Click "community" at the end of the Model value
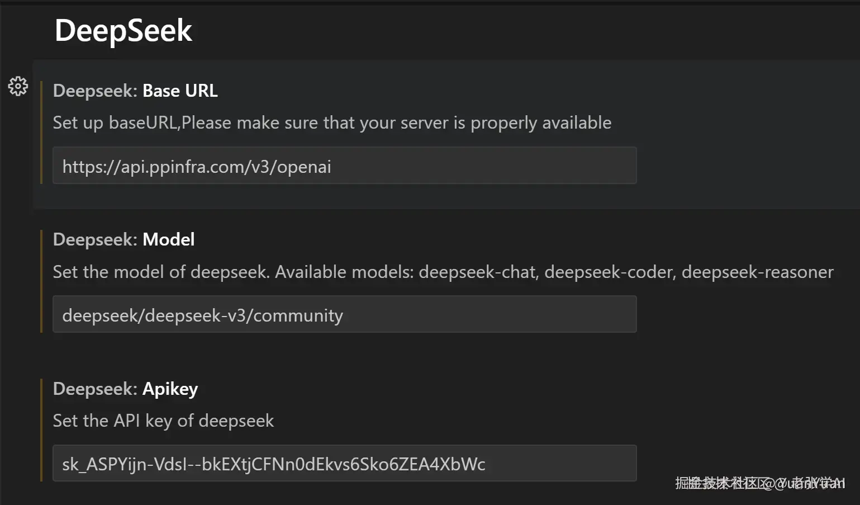 pos(298,315)
